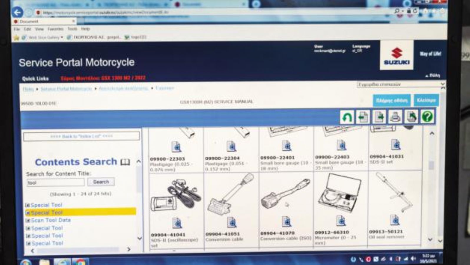Open detail icon for part 09900-22403
Image resolution: width=470 pixels, height=265 pixels.
tap(341, 145)
